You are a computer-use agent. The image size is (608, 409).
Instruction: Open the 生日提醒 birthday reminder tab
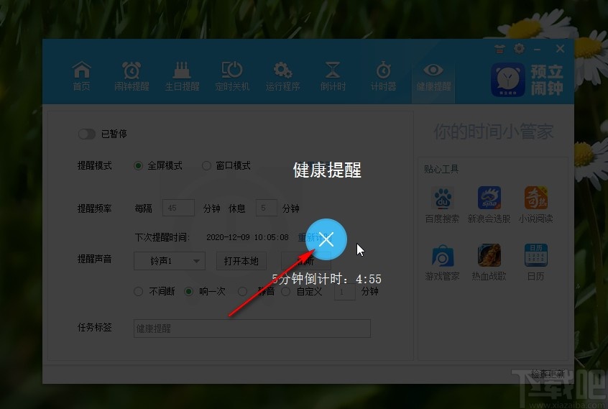click(x=182, y=76)
